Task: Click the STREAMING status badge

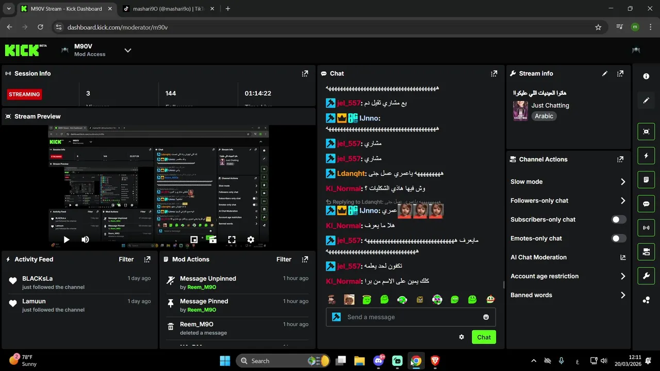Action: 24,94
